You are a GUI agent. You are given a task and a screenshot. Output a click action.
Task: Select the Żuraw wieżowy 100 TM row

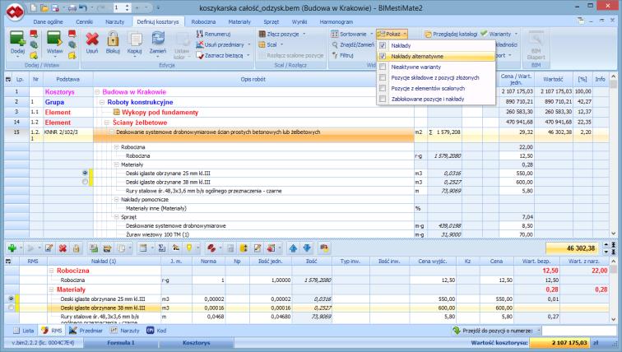coord(254,234)
